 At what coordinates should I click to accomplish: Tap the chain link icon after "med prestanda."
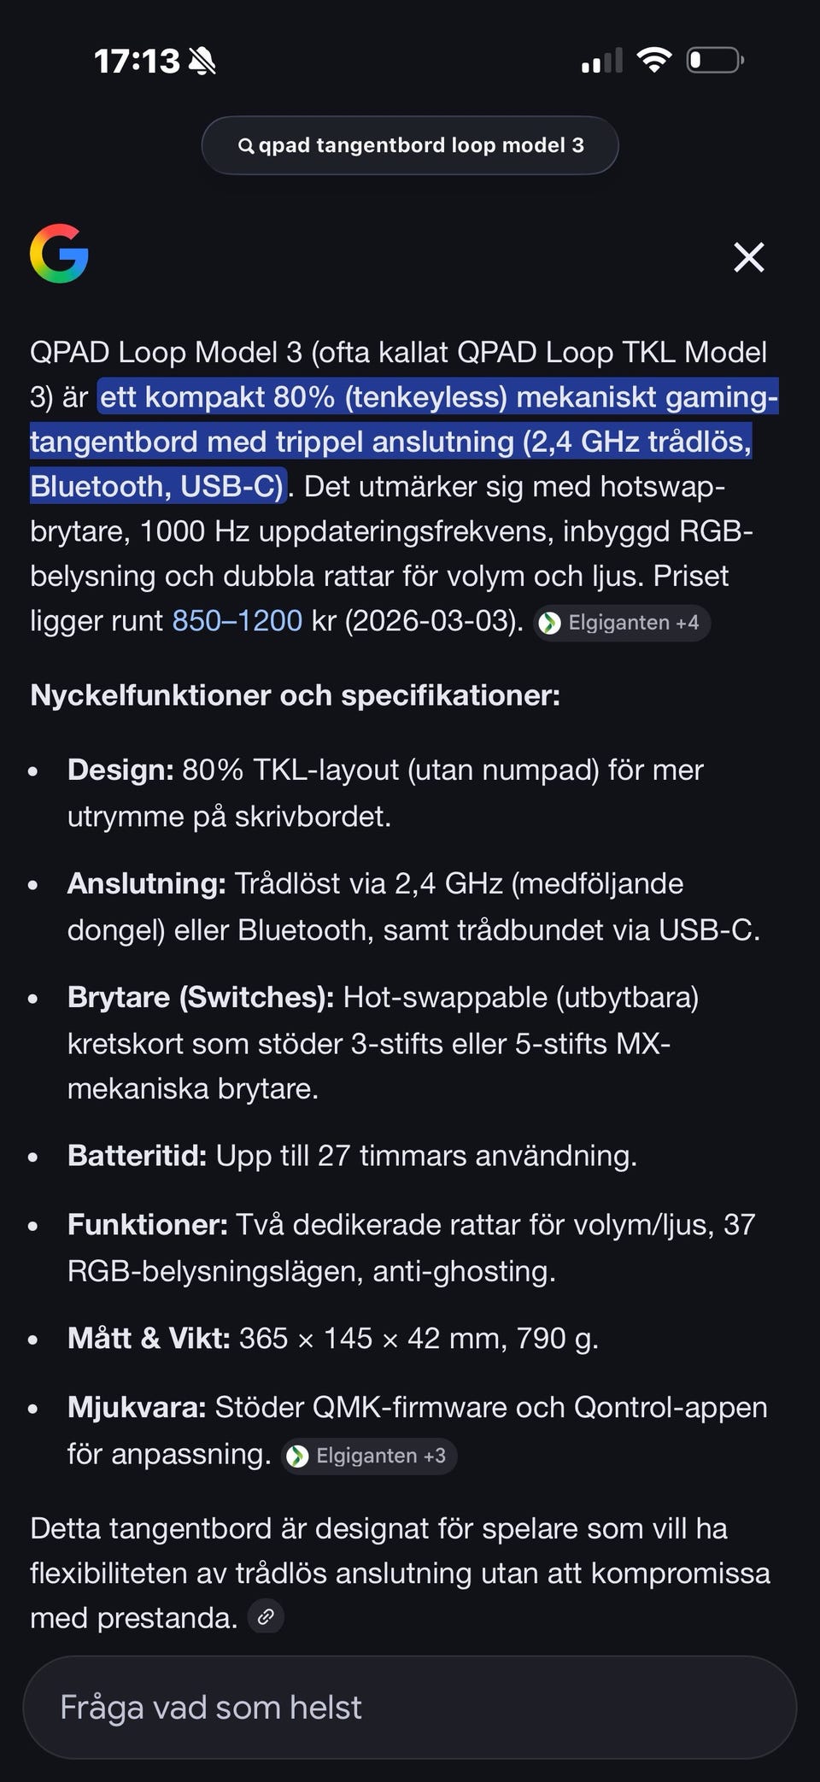point(266,1617)
